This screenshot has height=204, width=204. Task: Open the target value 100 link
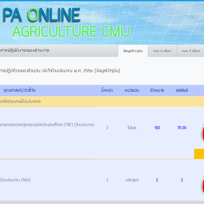157,128
